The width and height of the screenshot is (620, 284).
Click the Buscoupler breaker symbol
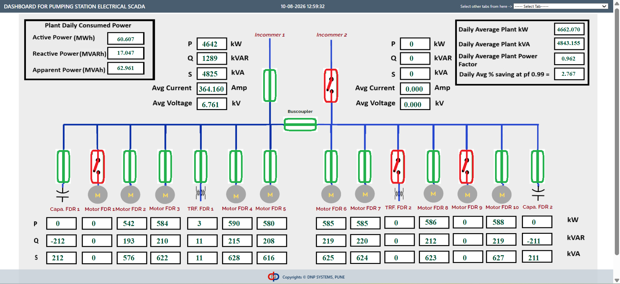[x=300, y=125]
